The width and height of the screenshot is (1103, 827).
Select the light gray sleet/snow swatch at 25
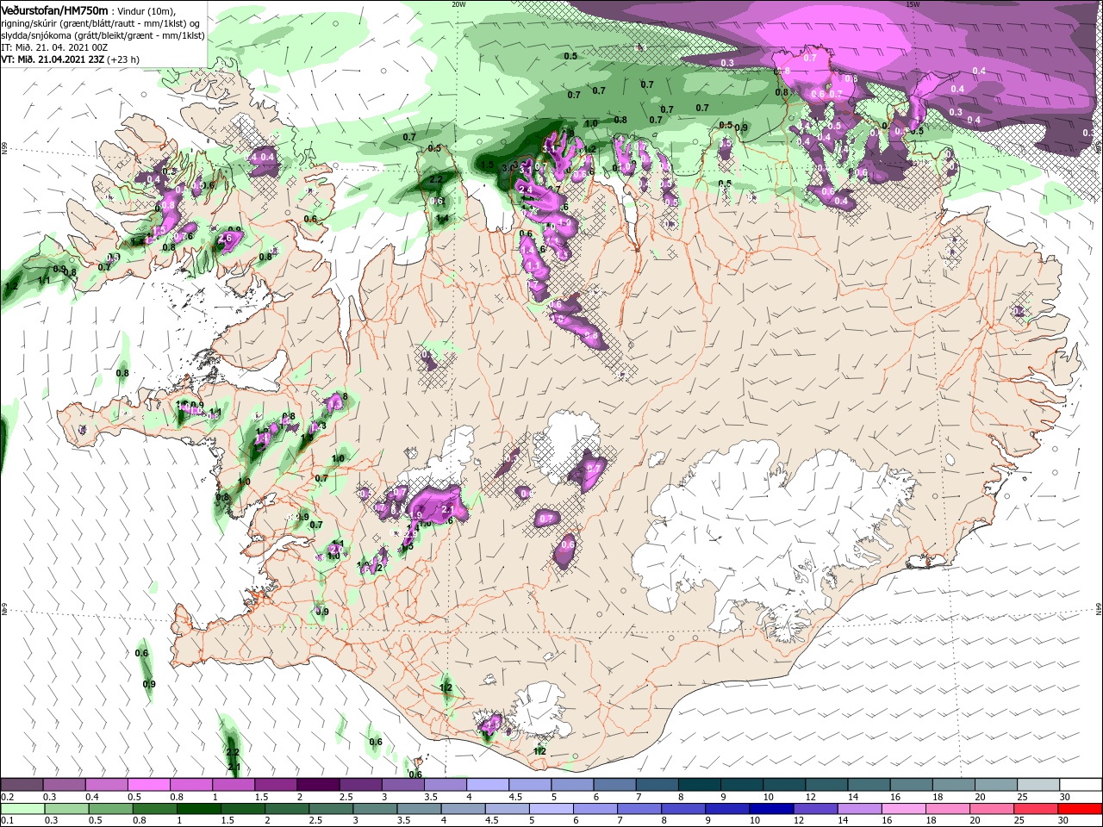pos(1038,785)
